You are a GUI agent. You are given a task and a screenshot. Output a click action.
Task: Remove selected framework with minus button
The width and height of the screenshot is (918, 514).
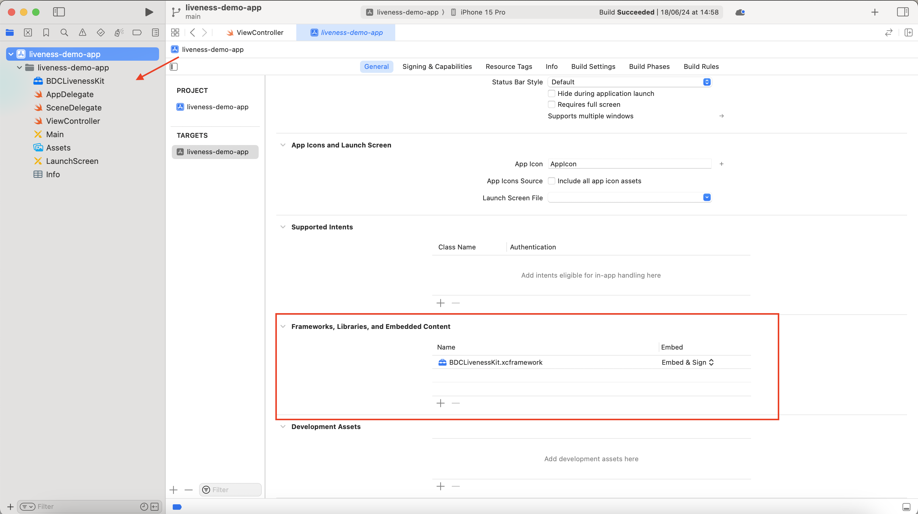(455, 403)
